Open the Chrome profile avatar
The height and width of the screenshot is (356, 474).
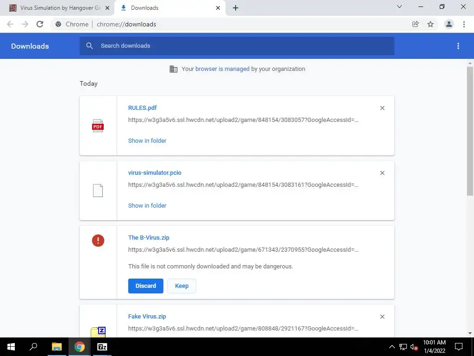(x=449, y=24)
